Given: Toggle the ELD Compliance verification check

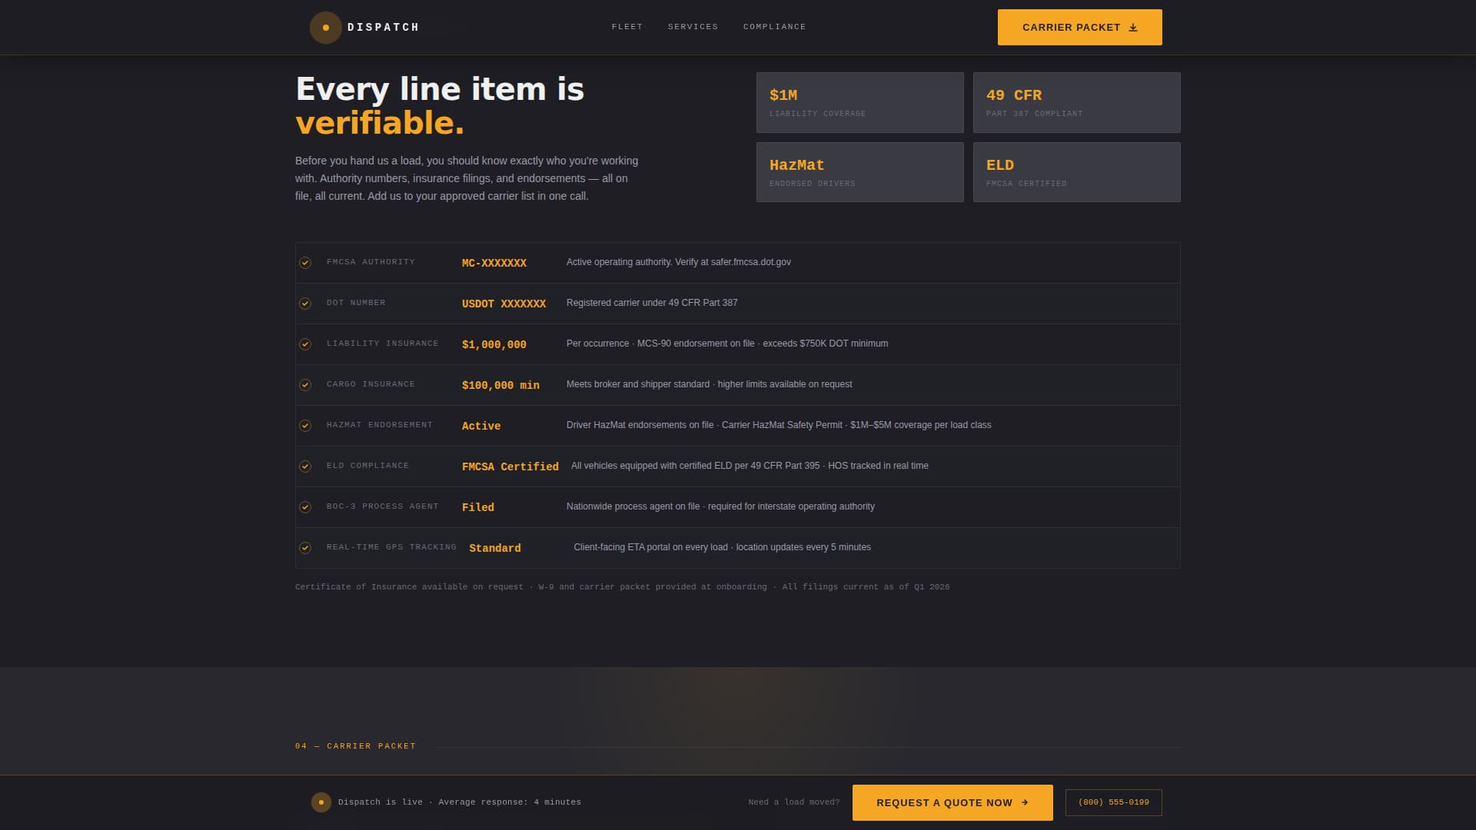Looking at the screenshot, I should point(305,466).
